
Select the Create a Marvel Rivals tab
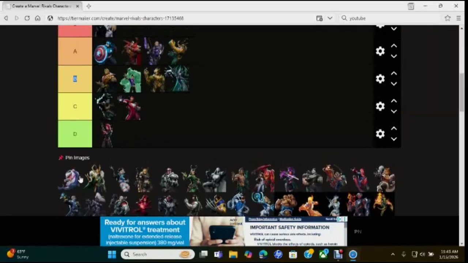click(42, 6)
